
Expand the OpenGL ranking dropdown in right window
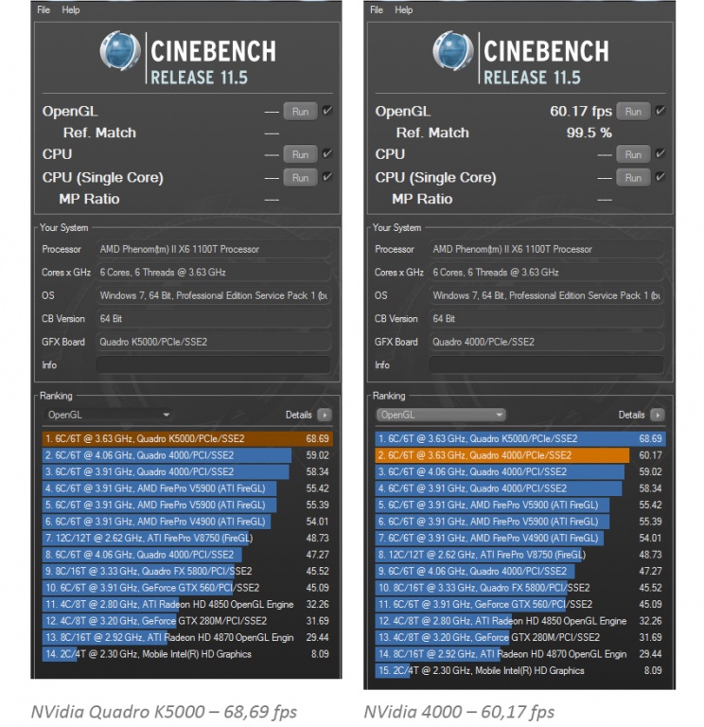pos(441,415)
